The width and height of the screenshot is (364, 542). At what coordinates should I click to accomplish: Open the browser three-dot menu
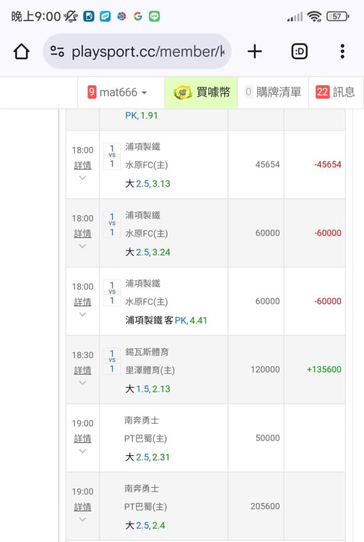point(342,51)
